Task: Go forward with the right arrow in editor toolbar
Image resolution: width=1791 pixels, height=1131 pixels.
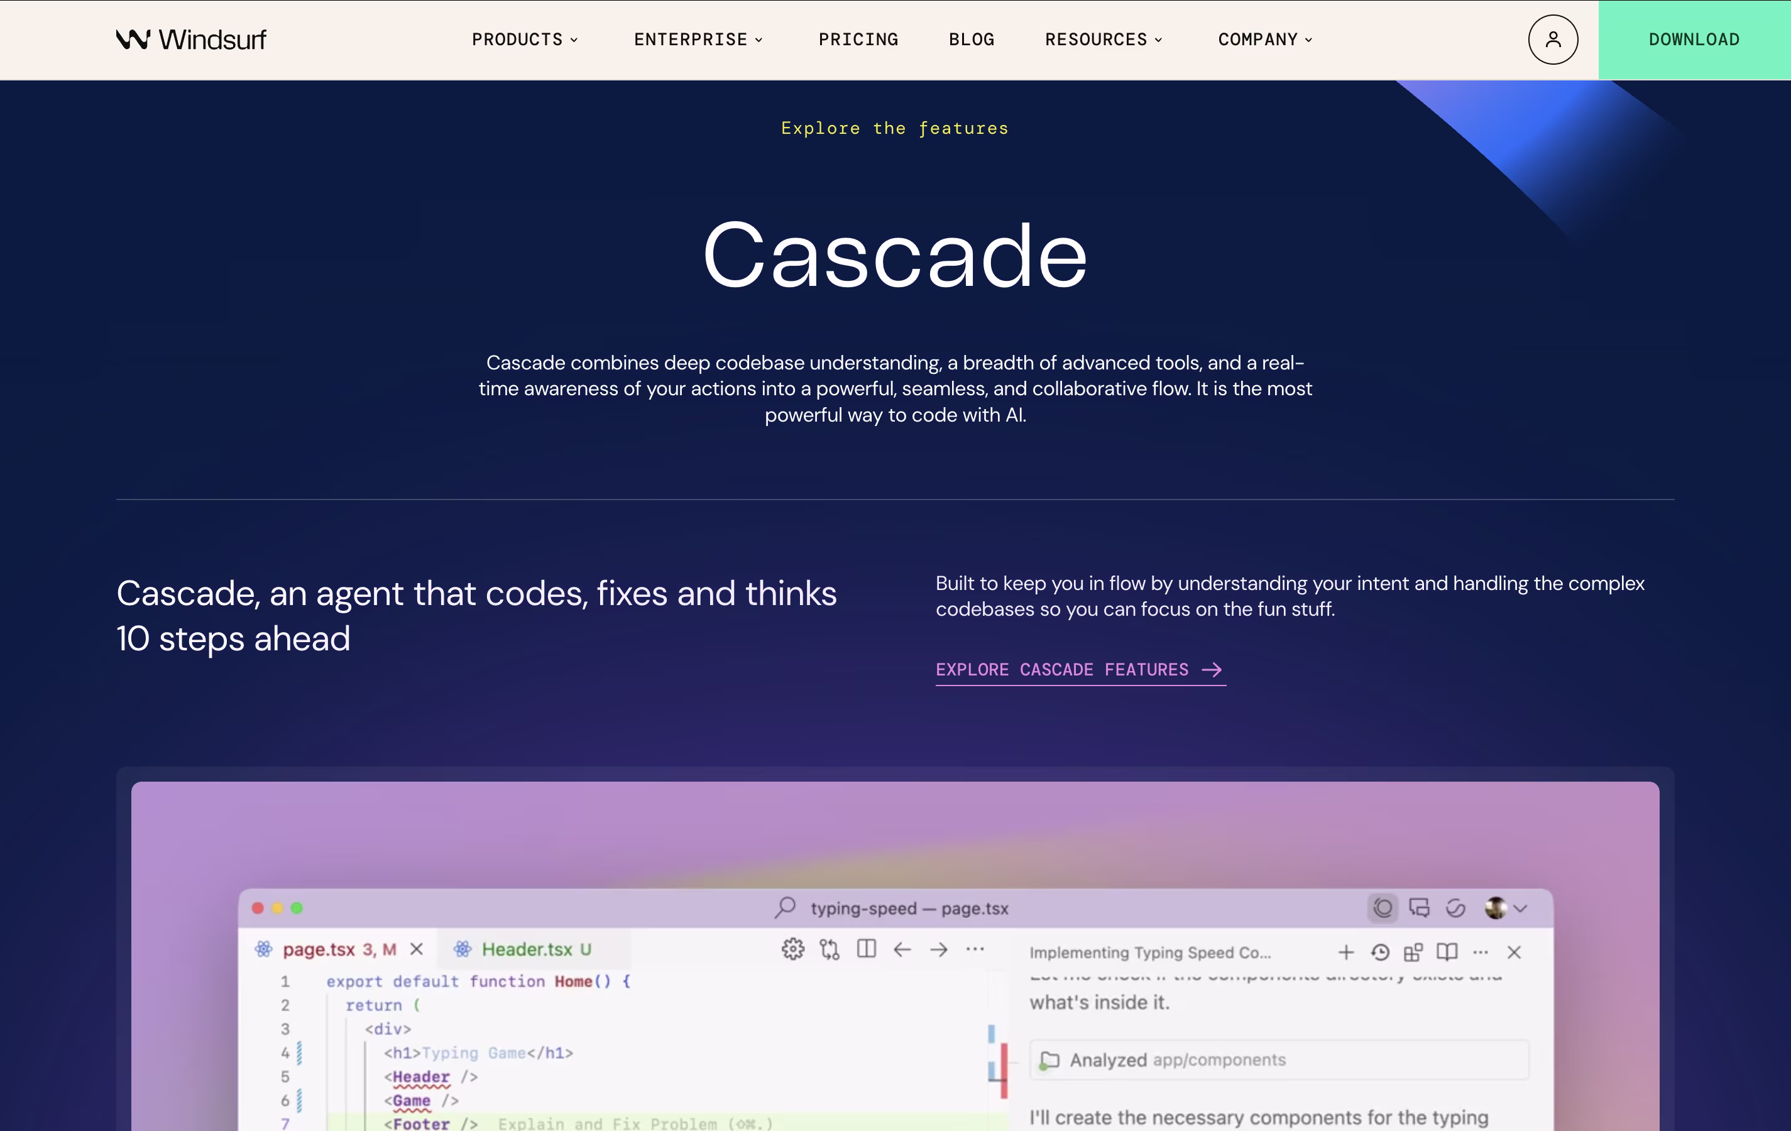Action: (939, 949)
